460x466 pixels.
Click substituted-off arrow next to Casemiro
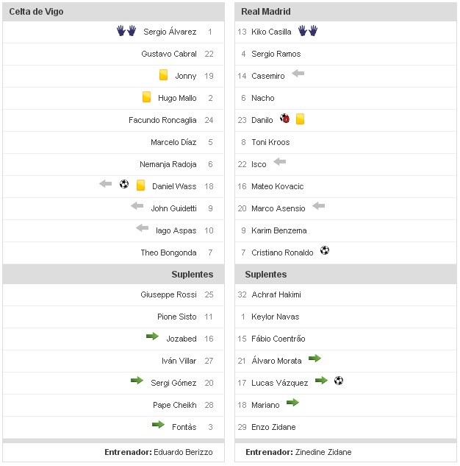click(298, 74)
